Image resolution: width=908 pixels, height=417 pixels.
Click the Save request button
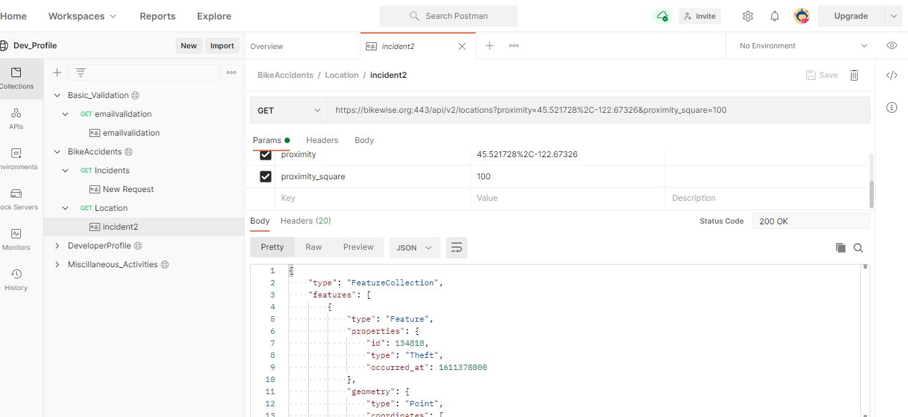[x=822, y=75]
